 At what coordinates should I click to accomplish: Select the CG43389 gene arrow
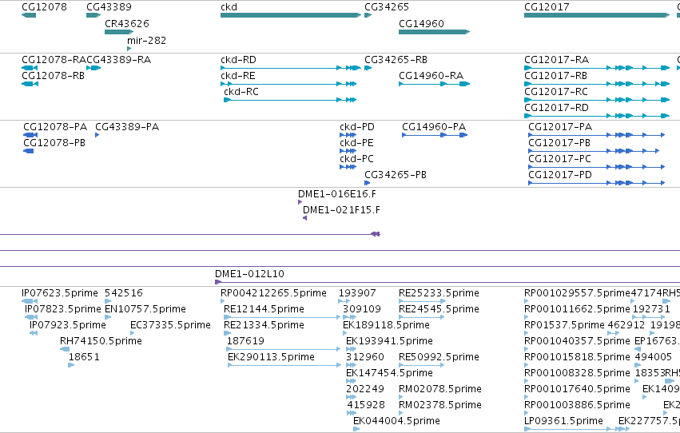tap(93, 15)
